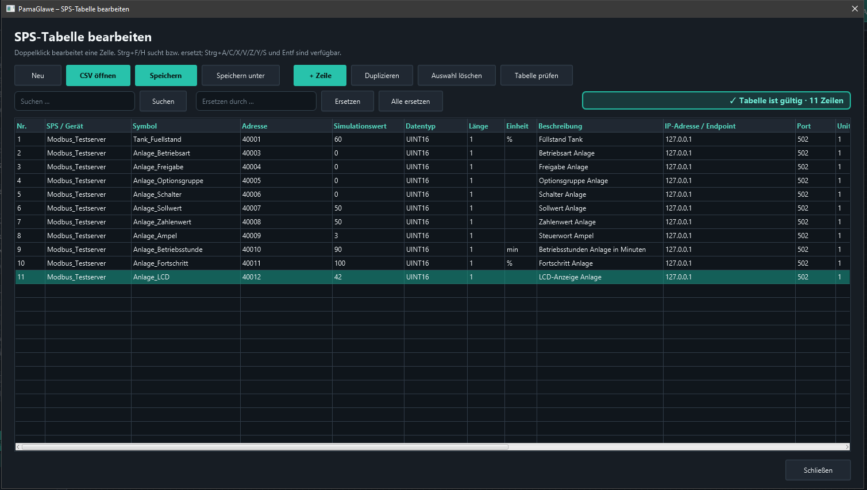Add a new row with + Zeile
The image size is (867, 490).
(320, 75)
